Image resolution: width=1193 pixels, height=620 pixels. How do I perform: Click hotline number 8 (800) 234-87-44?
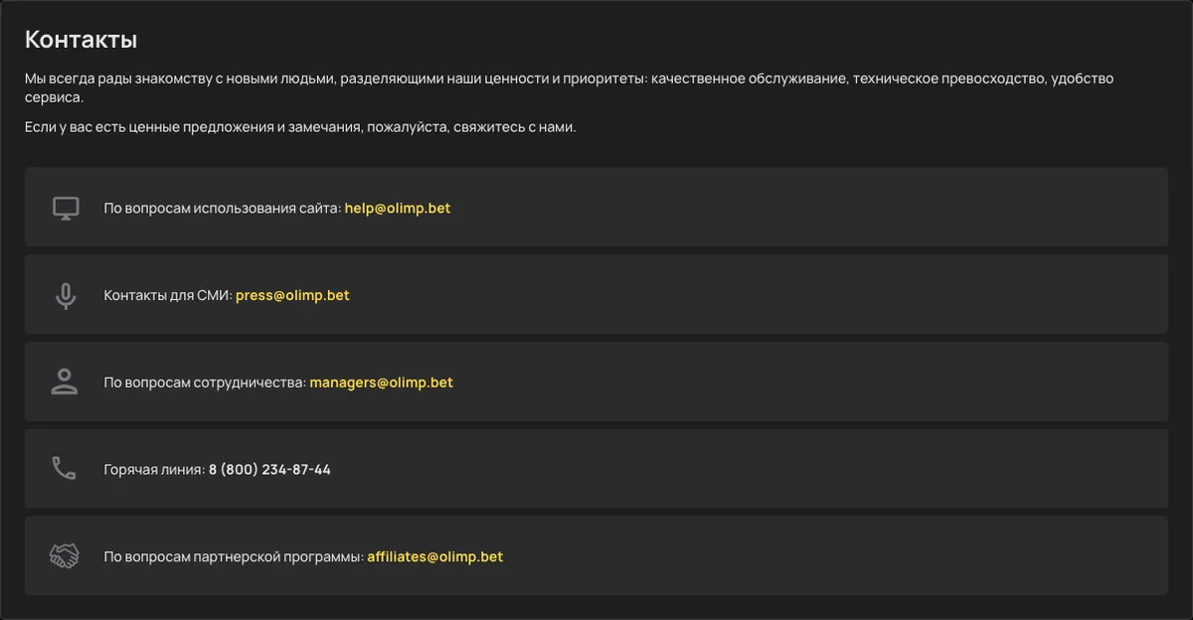pos(269,469)
